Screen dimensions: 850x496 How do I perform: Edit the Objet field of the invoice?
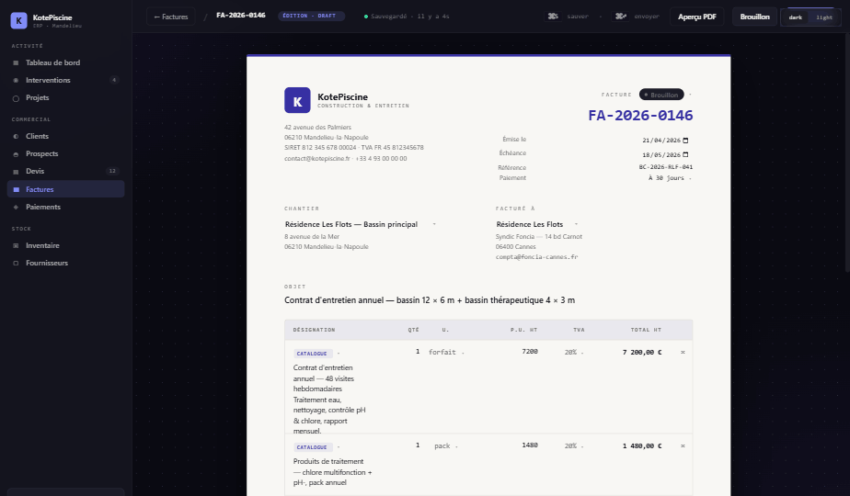coord(488,300)
